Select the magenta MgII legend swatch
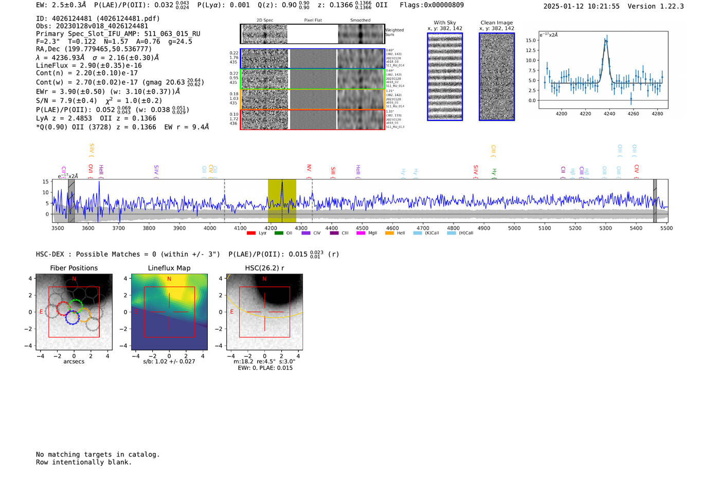Image resolution: width=720 pixels, height=490 pixels. click(361, 233)
